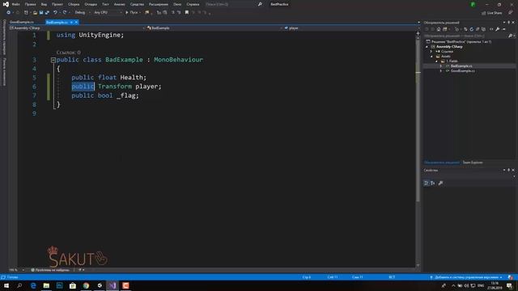The image size is (518, 291).
Task: Click the Quick Launch search field
Action: click(x=233, y=4)
